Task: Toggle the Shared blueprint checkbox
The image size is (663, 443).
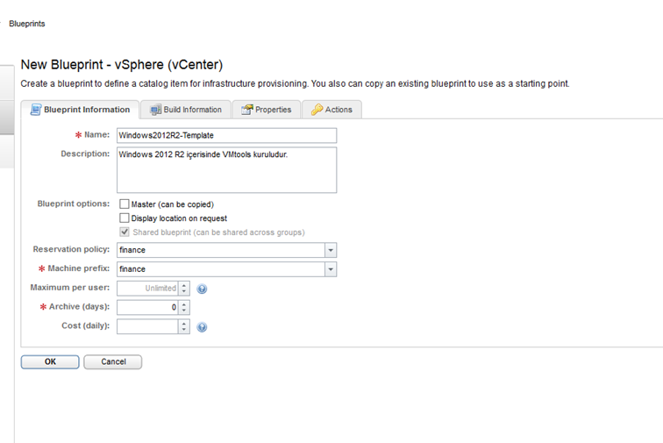Action: [x=125, y=232]
